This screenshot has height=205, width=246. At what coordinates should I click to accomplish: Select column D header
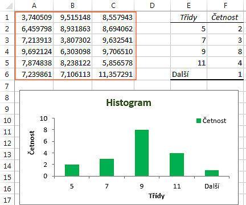pos(152,5)
